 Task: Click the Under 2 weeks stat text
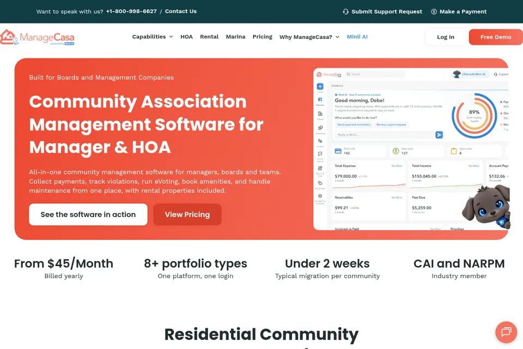coord(327,263)
